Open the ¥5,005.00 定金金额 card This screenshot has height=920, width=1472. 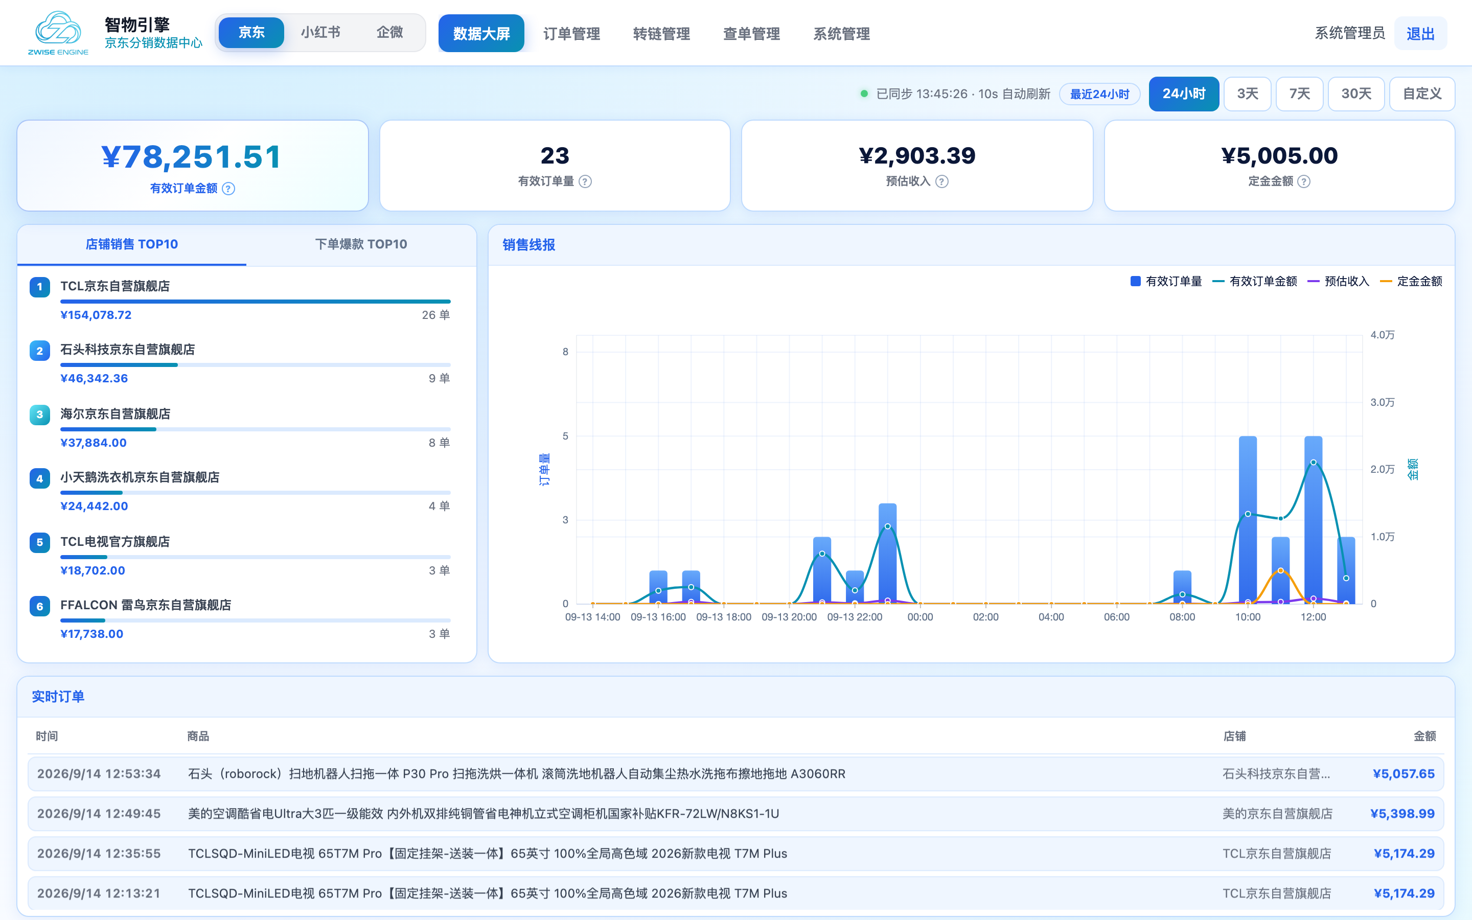1279,166
